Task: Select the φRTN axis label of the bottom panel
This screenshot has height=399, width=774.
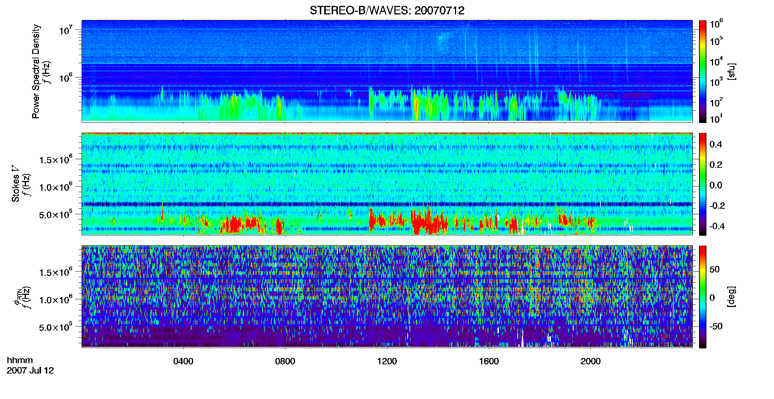Action: pos(17,298)
